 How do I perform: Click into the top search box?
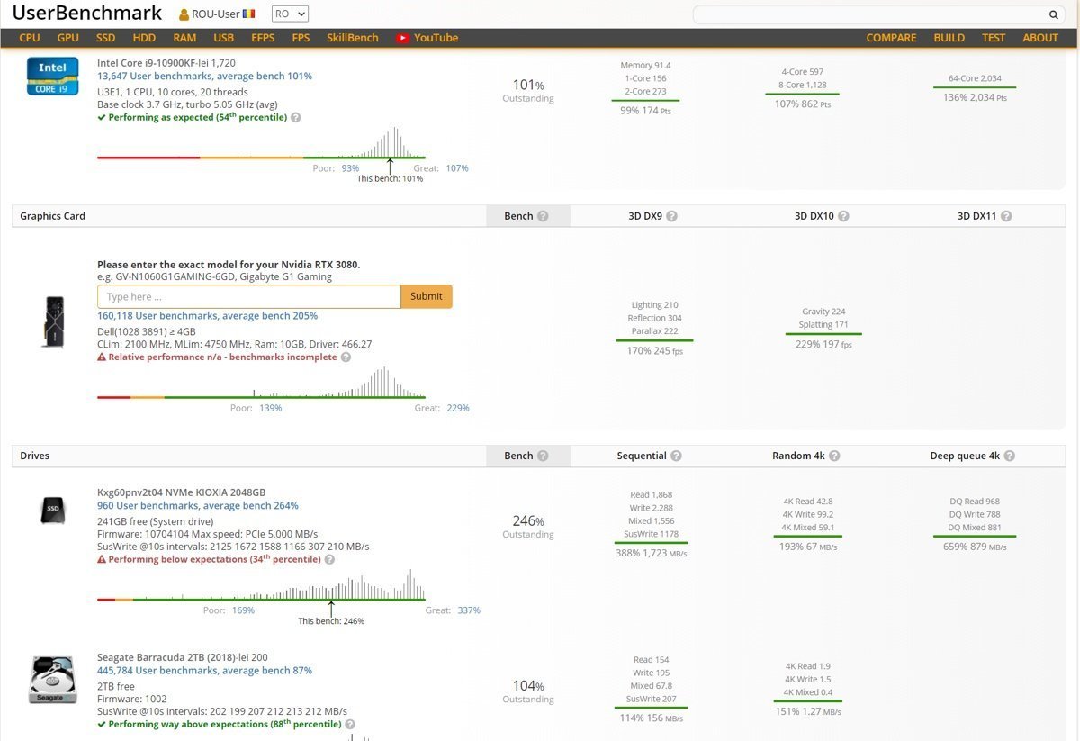870,14
